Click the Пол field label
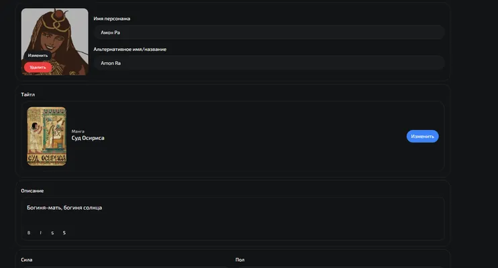Image resolution: width=498 pixels, height=268 pixels. click(x=240, y=260)
